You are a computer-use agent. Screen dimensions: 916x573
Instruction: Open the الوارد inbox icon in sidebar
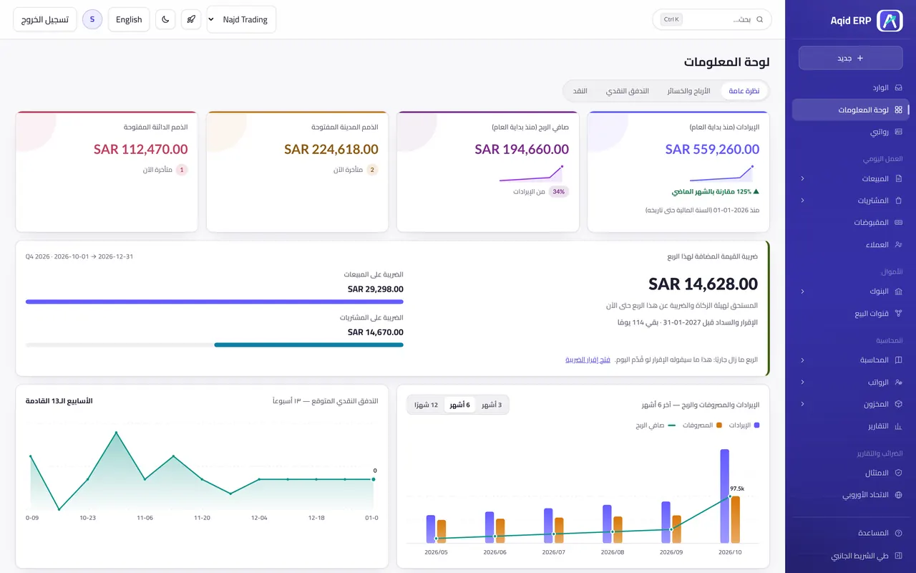pyautogui.click(x=899, y=87)
